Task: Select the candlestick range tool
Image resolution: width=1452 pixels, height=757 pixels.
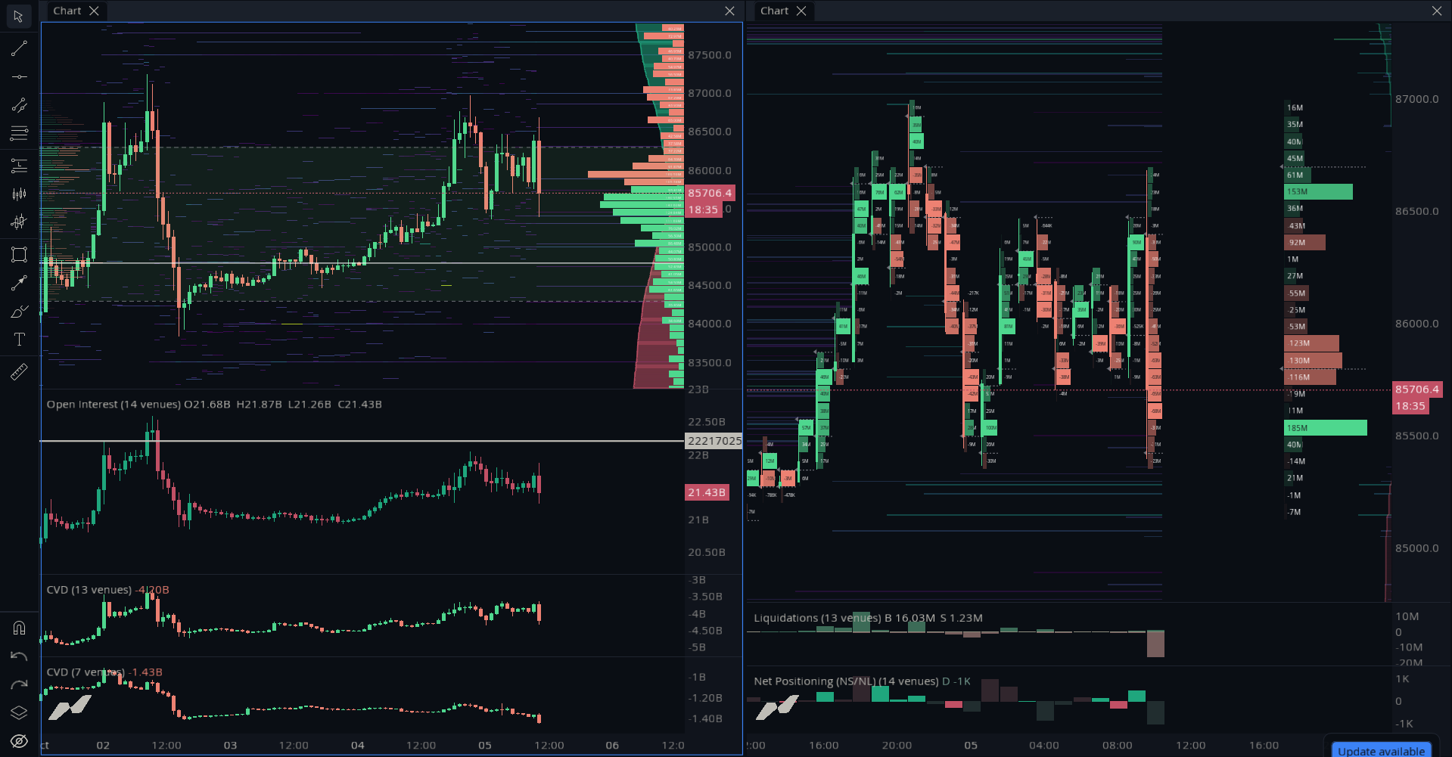Action: [19, 194]
